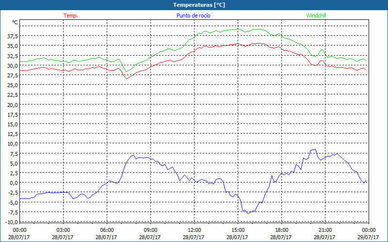Screen dimensions: 388x242
Task: Click the 22,5 y-axis value
Action: pyautogui.click(x=13, y=95)
